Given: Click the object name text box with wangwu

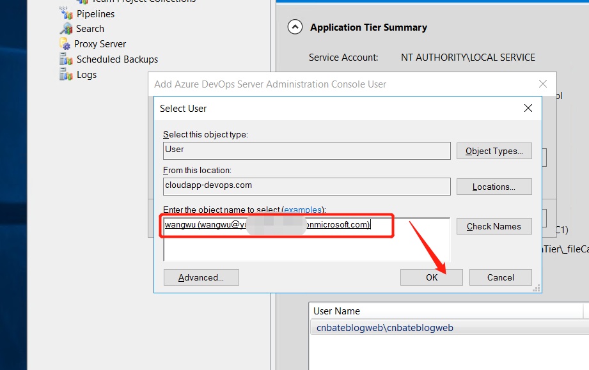Looking at the screenshot, I should click(x=306, y=239).
